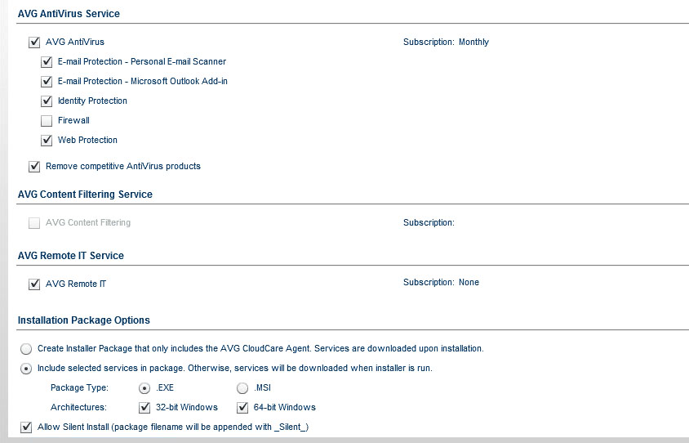Uncheck the AVG AntiVirus checkbox
Viewport: 689px width, 443px height.
(x=34, y=42)
